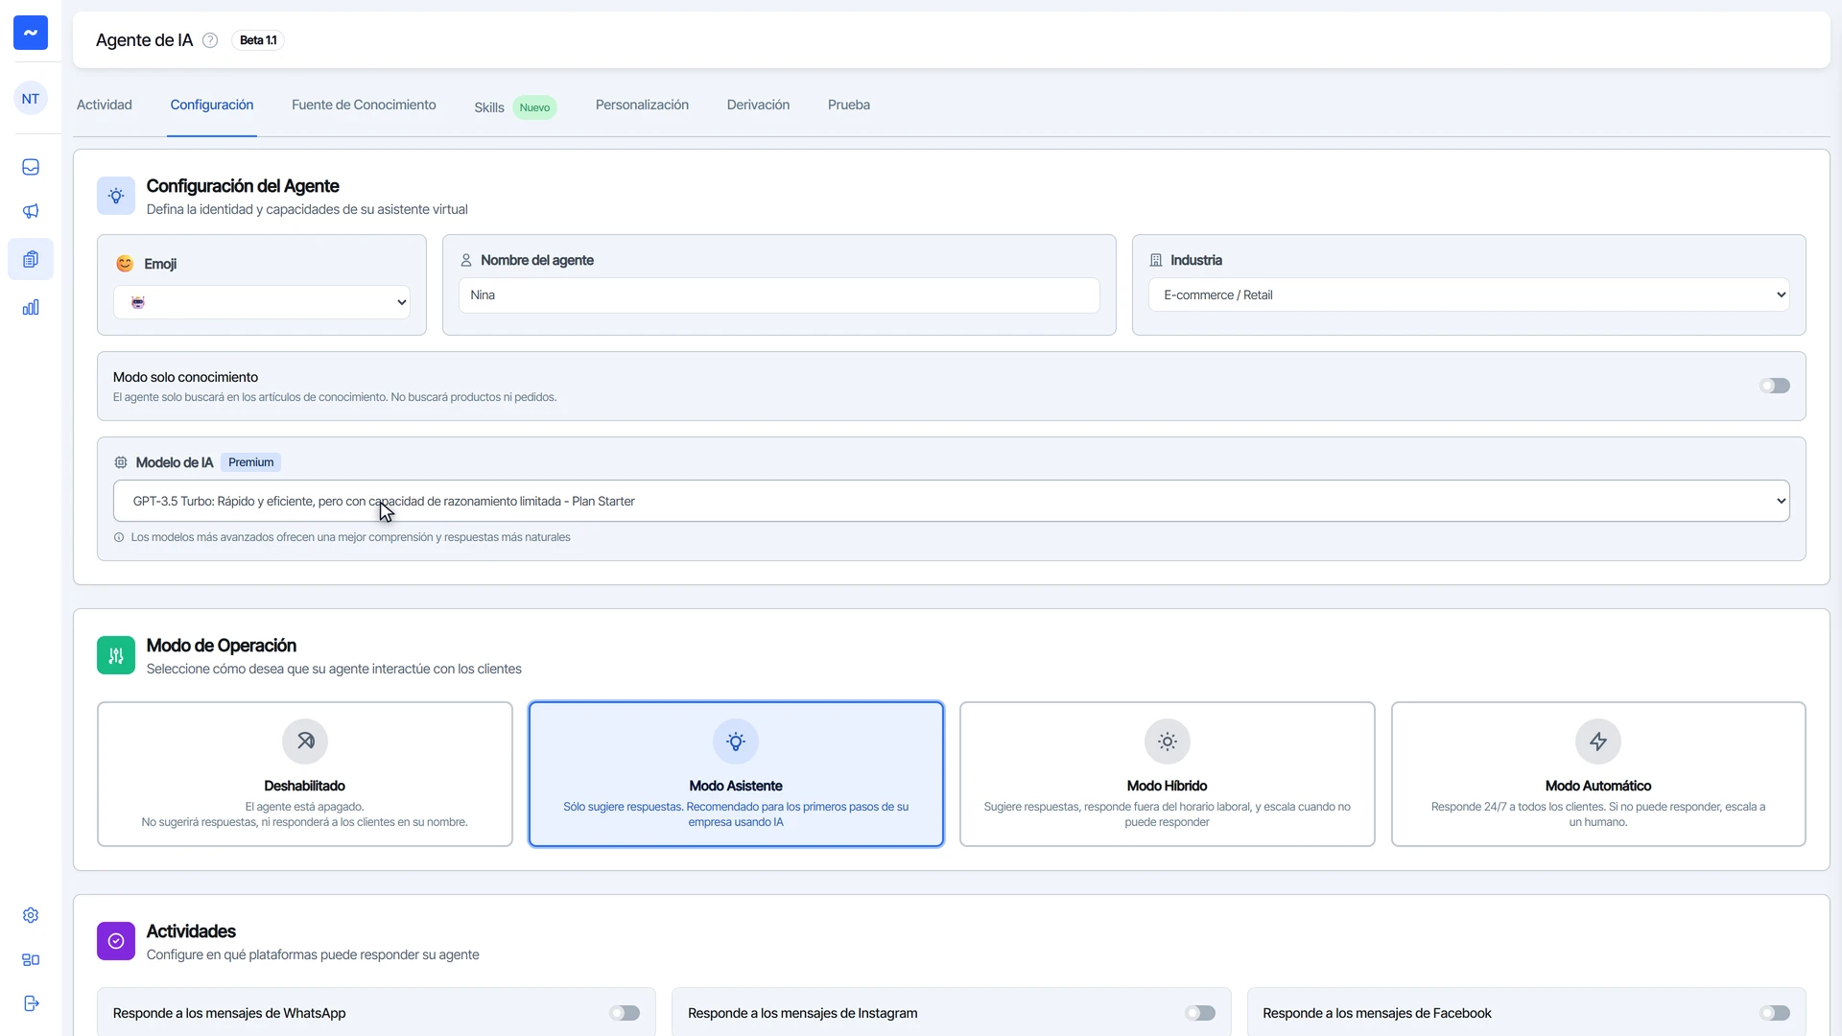Viewport: 1842px width, 1036px height.
Task: Click the purple check icon beside Actividades
Action: 116,941
